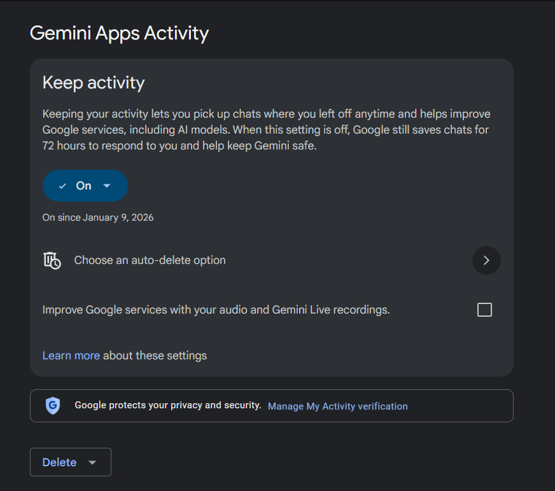Select the "Choose an auto-delete option" row
The width and height of the screenshot is (555, 491).
(x=150, y=260)
